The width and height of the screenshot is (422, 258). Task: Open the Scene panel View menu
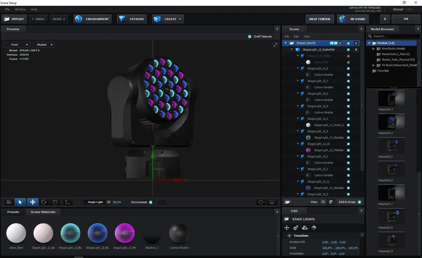pyautogui.click(x=306, y=36)
